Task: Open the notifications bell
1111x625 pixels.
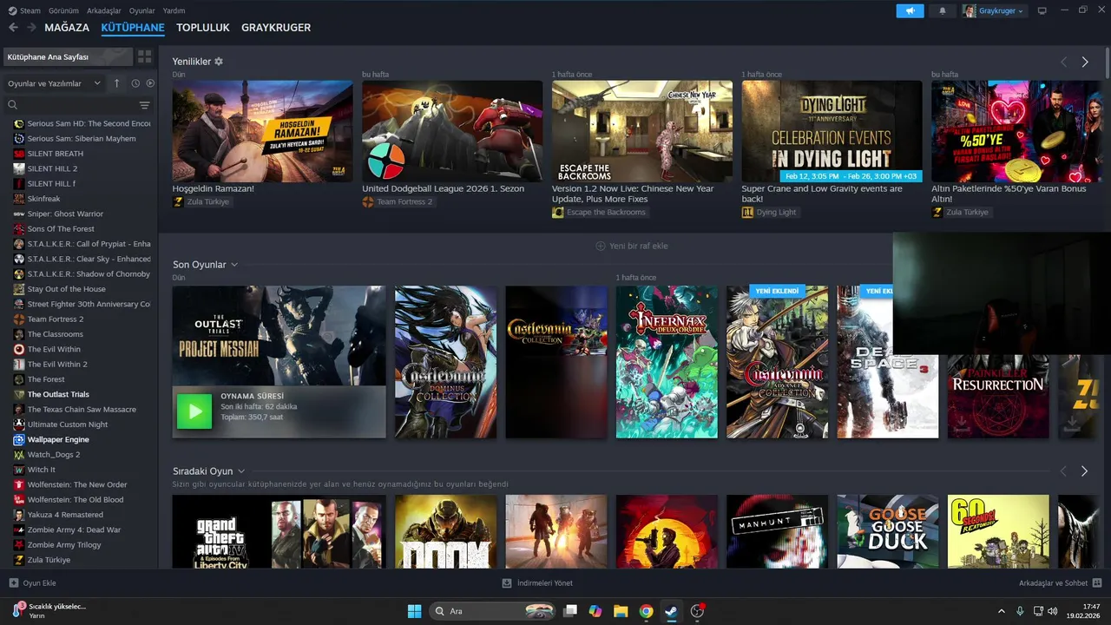Action: coord(943,10)
